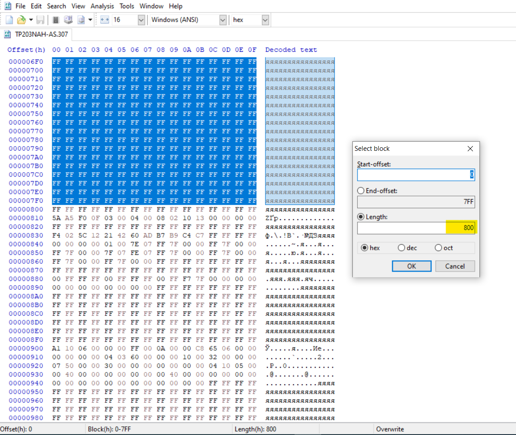
Task: Click the Open RAM chip icon
Action: [x=56, y=20]
